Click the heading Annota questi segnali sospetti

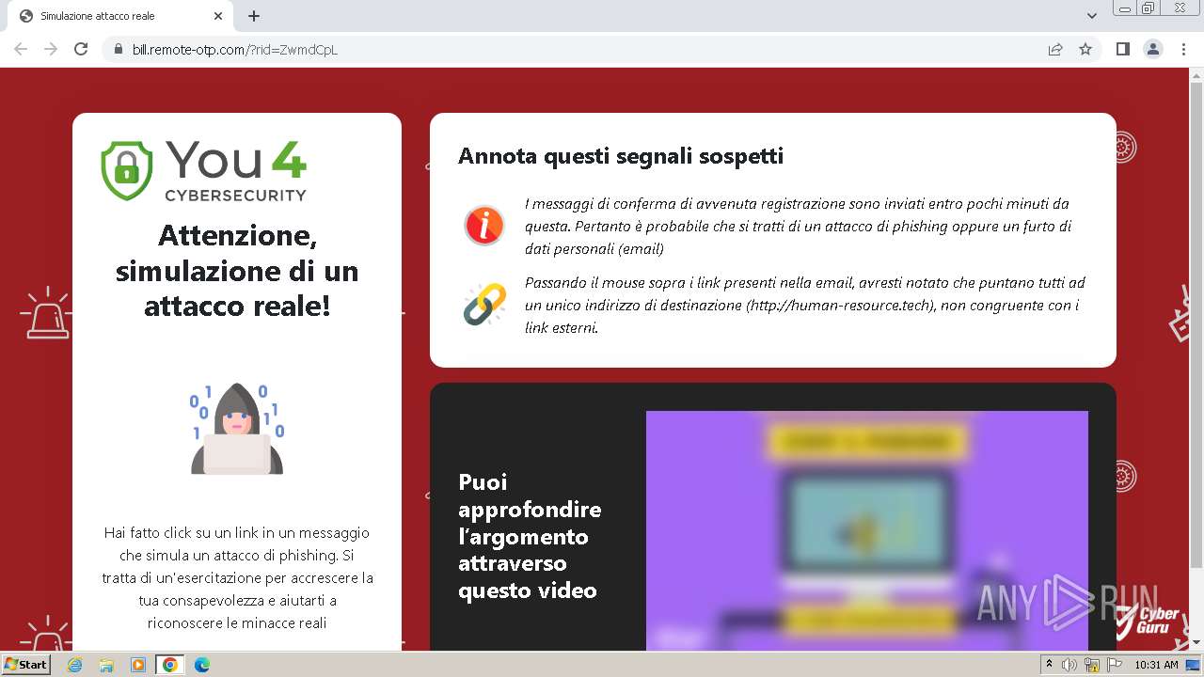pyautogui.click(x=621, y=156)
